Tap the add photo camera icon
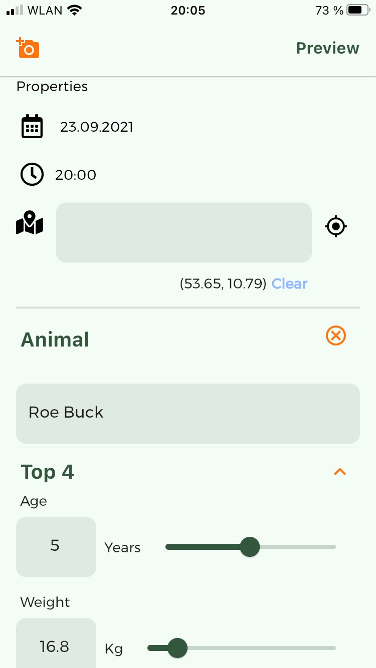Image resolution: width=376 pixels, height=668 pixels. tap(28, 48)
